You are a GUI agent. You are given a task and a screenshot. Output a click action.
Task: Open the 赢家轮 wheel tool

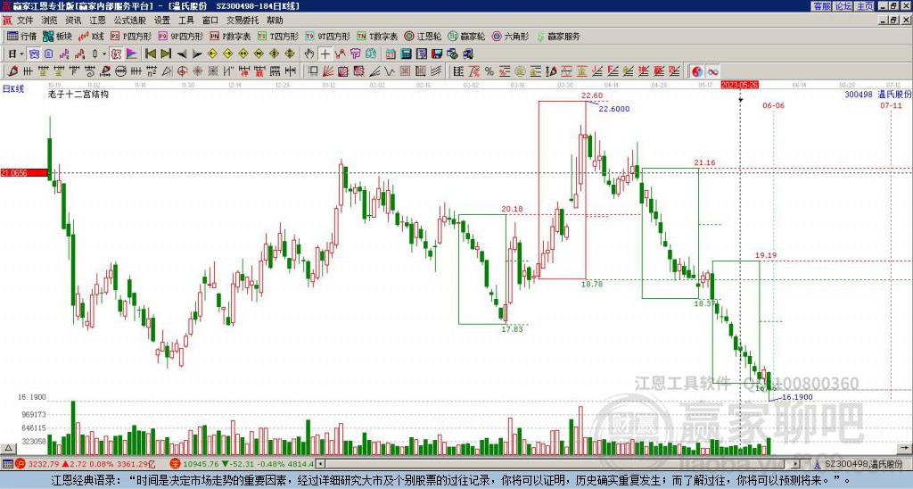(x=466, y=36)
